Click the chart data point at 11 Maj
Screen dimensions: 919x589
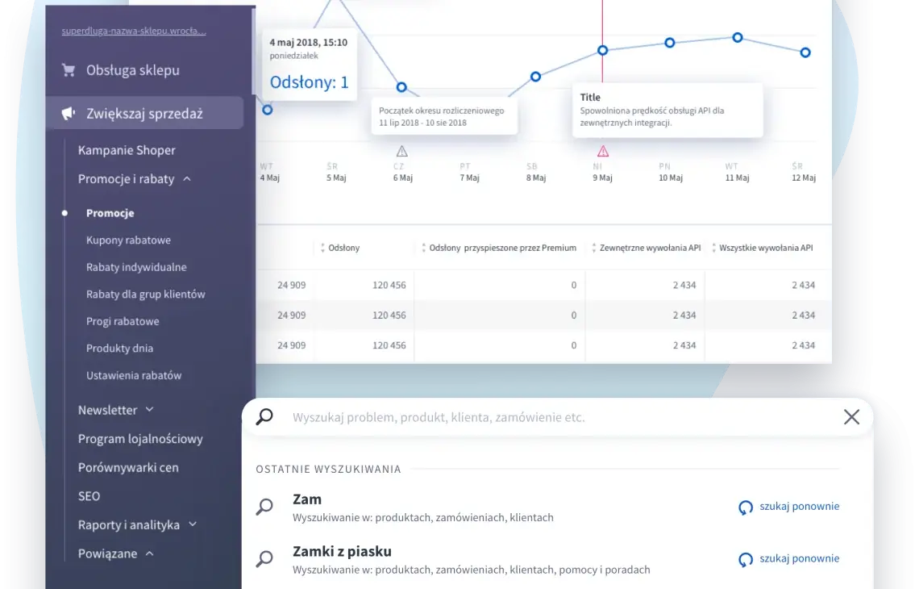(x=738, y=38)
